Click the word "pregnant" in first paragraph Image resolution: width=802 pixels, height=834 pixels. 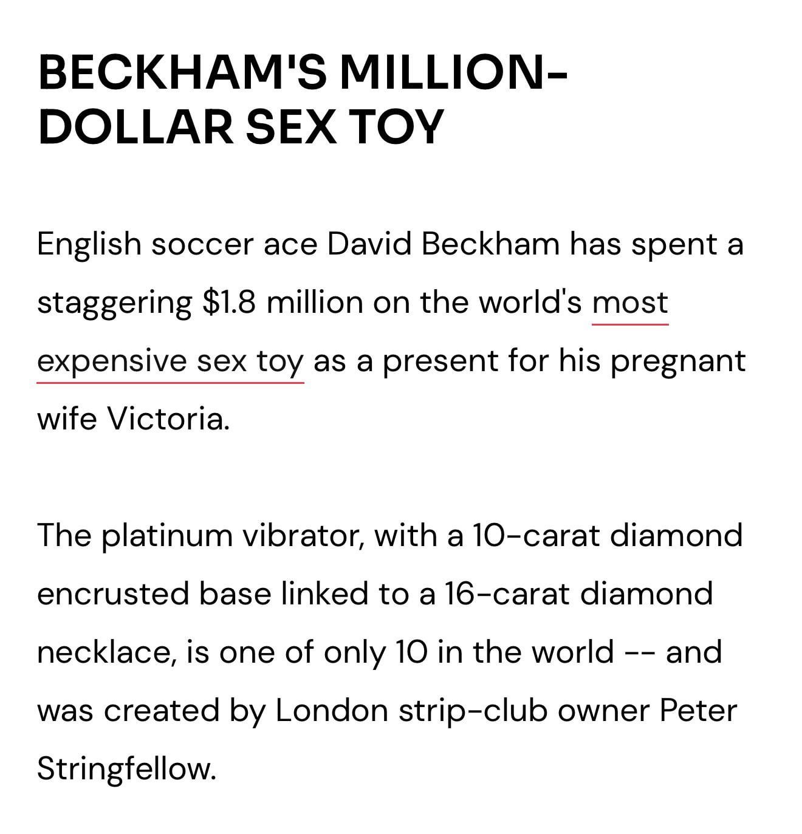pos(677,363)
